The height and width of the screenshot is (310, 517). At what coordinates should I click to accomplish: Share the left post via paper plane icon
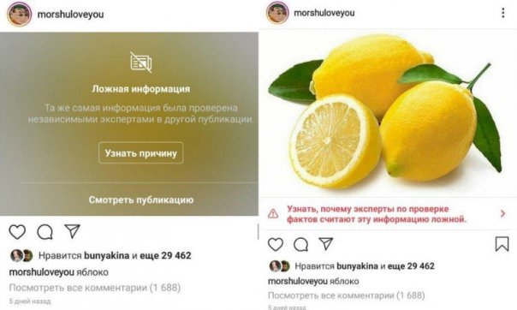[72, 231]
